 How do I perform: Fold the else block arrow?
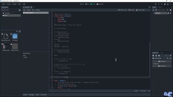[x=54, y=88]
